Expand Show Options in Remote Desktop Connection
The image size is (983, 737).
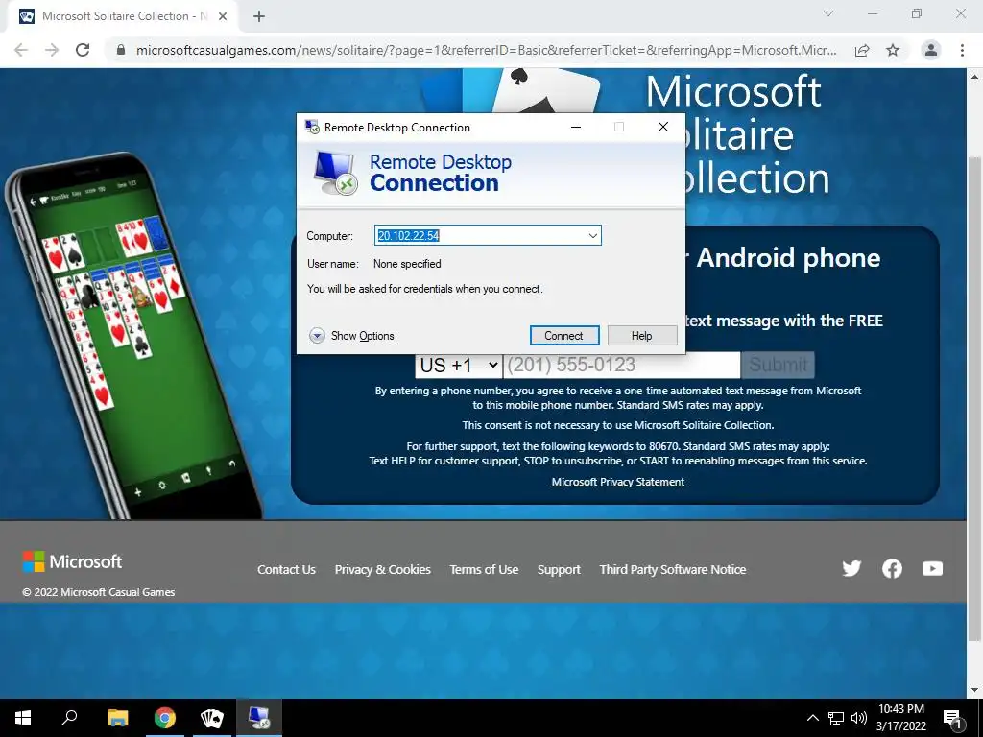click(351, 336)
